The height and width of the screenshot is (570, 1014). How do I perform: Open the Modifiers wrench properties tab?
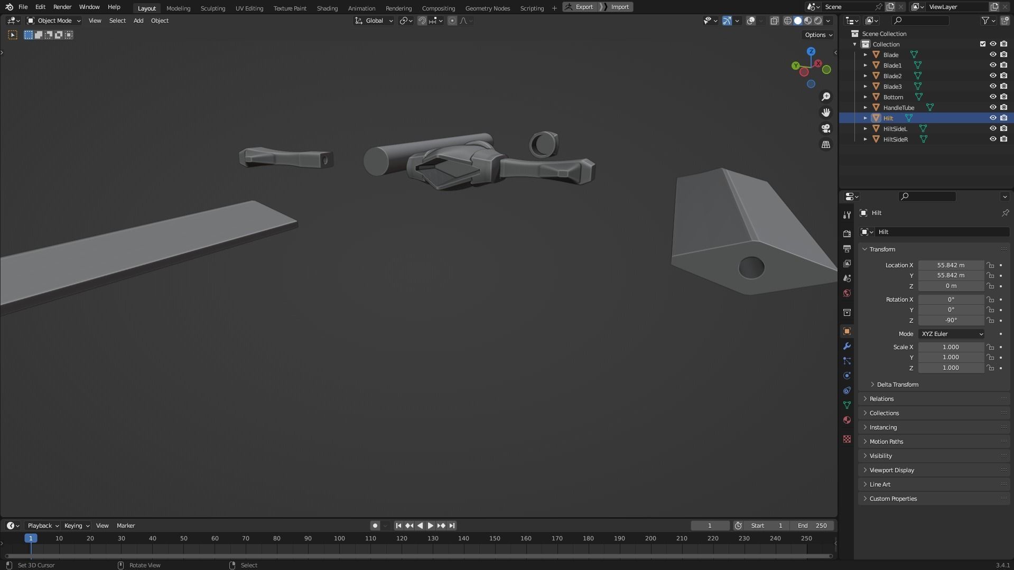[847, 346]
